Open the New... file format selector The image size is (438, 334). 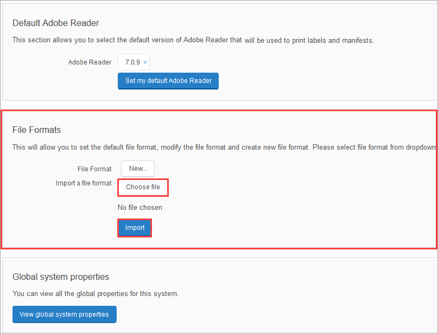click(138, 169)
